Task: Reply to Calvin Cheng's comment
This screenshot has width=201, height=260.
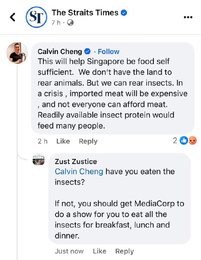Action: pyautogui.click(x=88, y=141)
